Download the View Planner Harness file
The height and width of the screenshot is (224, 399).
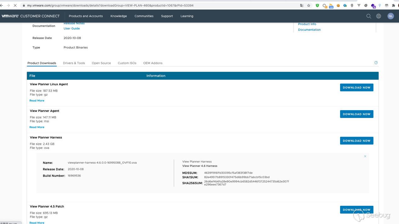coord(356,141)
